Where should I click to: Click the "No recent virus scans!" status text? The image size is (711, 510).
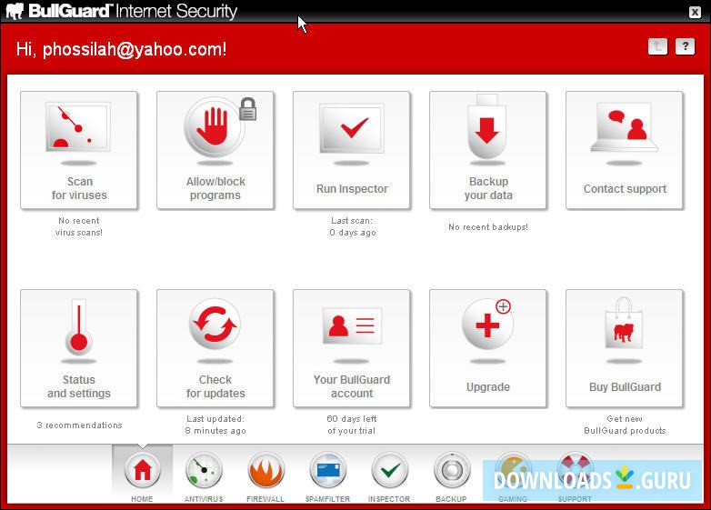pos(79,226)
